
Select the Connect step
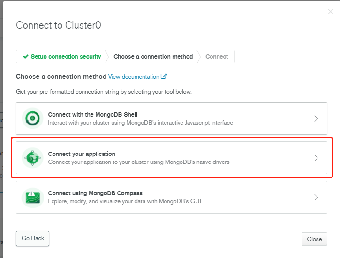point(217,57)
